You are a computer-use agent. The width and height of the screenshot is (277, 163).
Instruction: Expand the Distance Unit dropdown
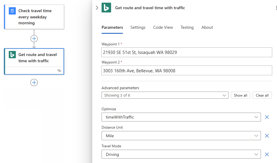181,136
